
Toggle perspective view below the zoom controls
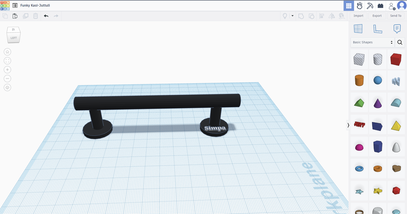[7, 87]
